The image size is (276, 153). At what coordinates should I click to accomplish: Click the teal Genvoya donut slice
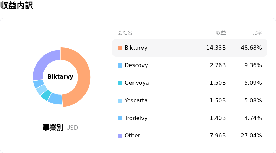(x=46, y=95)
